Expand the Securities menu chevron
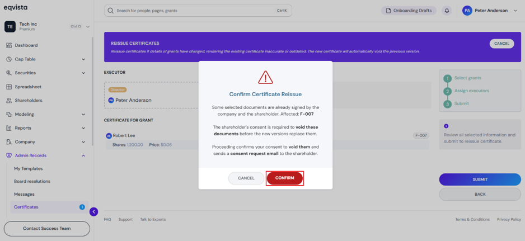This screenshot has width=525, height=241. pos(83,73)
